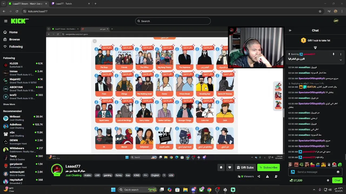
Task: Click taskbar Quick search box
Action: (x=138, y=190)
